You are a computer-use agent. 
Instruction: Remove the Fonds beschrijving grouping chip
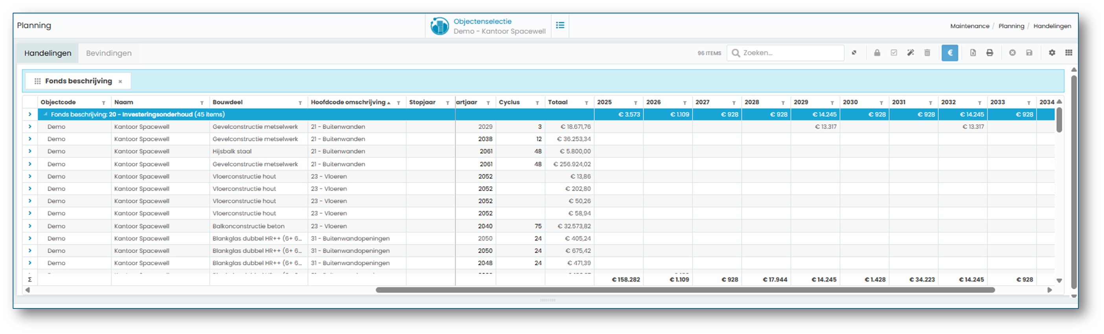click(120, 81)
